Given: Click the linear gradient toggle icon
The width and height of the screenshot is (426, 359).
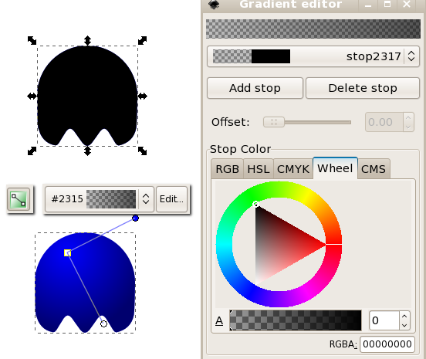Looking at the screenshot, I should [x=19, y=199].
